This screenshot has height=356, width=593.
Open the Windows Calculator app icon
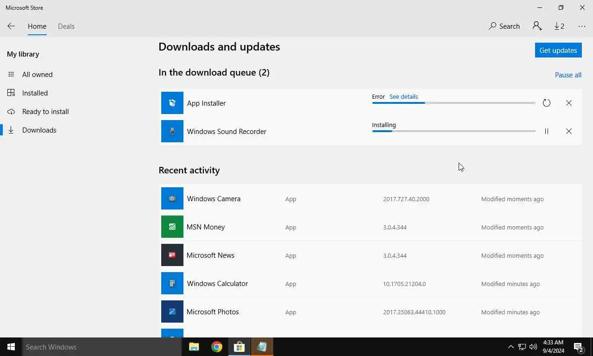[172, 283]
